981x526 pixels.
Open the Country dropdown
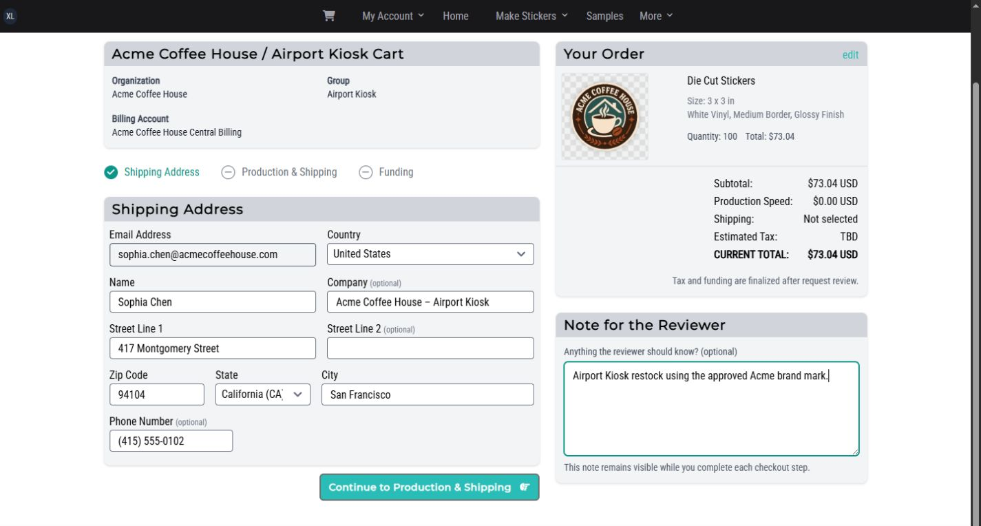(x=430, y=254)
